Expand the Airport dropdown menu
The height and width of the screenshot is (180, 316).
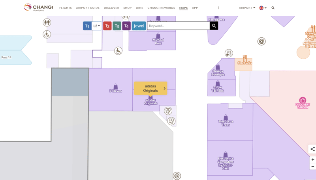pos(247,8)
